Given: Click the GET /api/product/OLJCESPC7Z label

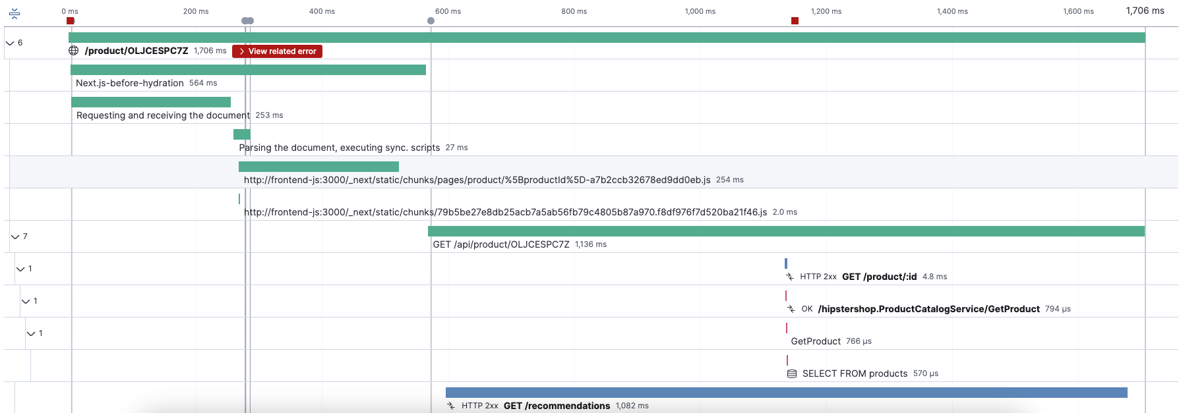Looking at the screenshot, I should coord(501,244).
